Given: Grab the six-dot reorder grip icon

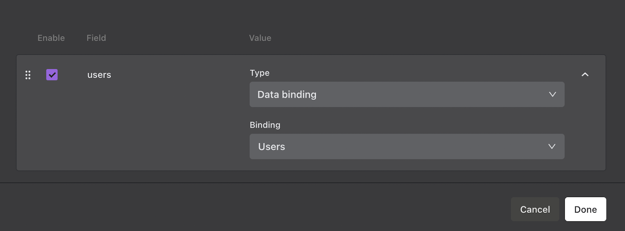Looking at the screenshot, I should click(28, 75).
